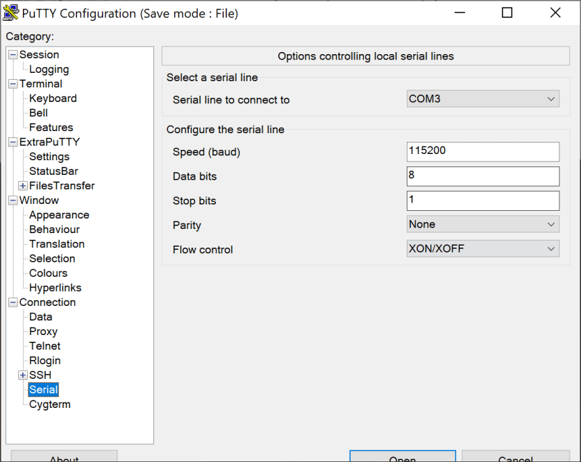Viewport: 581px width, 462px height.
Task: Open the serial line COM3 dropdown
Action: tap(482, 99)
